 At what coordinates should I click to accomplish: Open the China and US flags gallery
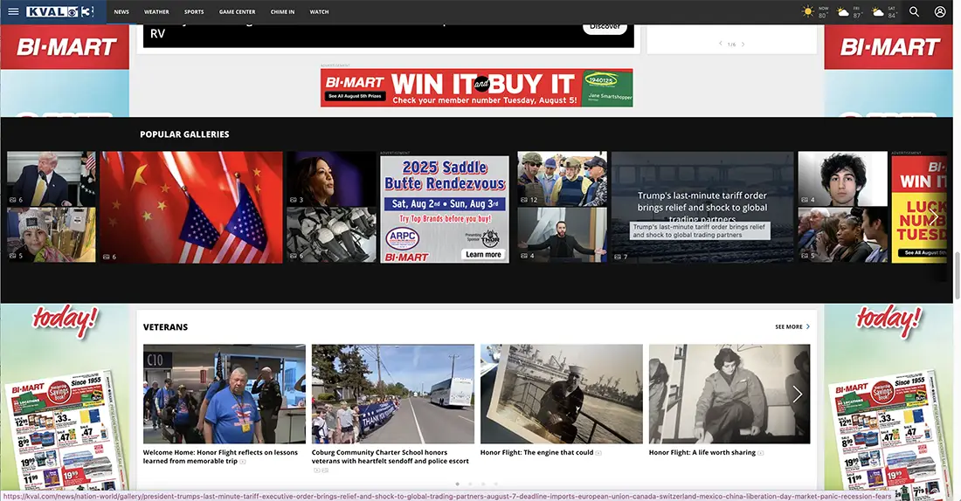[191, 208]
